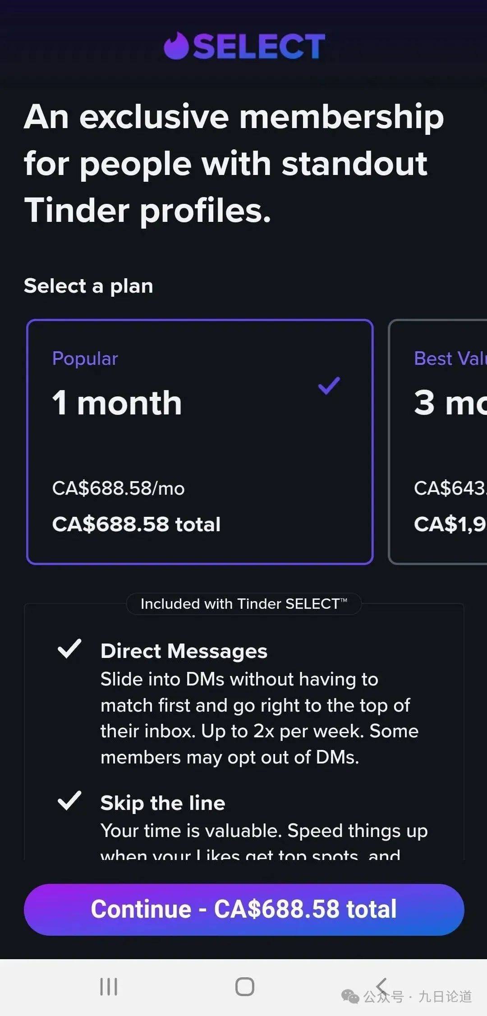Image resolution: width=487 pixels, height=1016 pixels.
Task: Tap the Best Value label
Action: (x=450, y=359)
